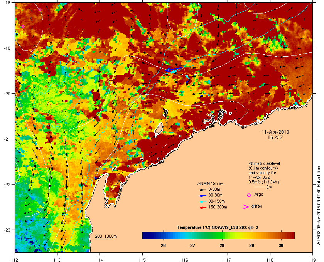Click the latitude axis label -20
The image size is (324, 262).
tap(7, 94)
